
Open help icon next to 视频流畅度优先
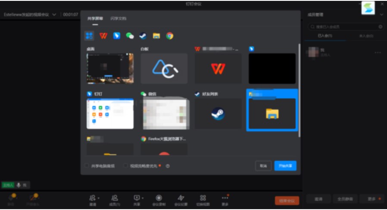168,166
